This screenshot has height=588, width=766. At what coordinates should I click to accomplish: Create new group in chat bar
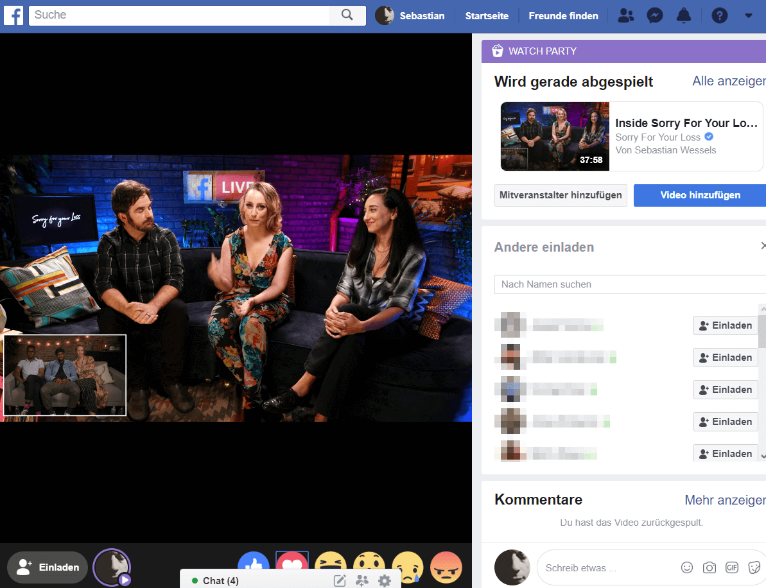(362, 581)
